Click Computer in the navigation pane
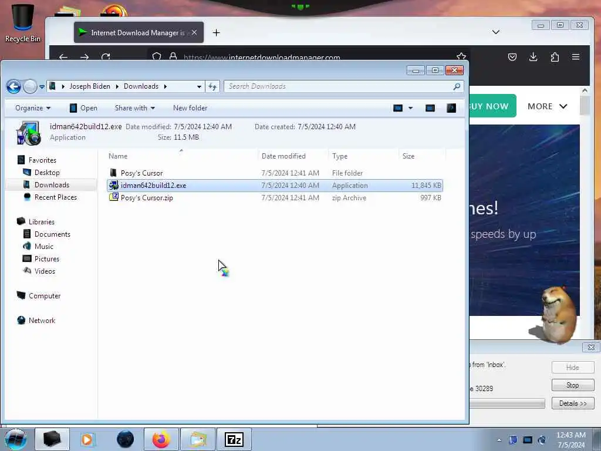The width and height of the screenshot is (601, 451). [45, 296]
